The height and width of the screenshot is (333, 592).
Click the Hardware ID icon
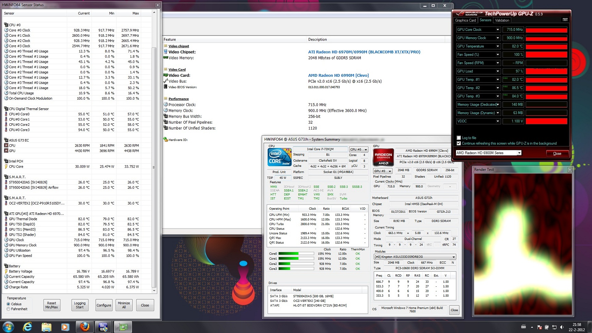165,139
